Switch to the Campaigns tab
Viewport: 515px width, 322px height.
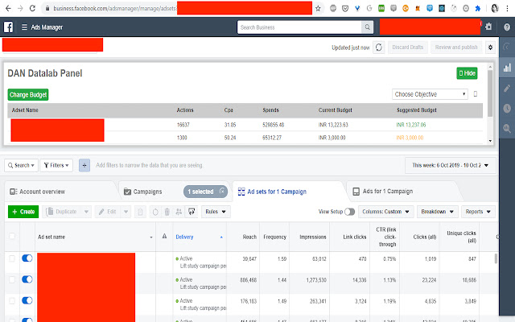(148, 192)
